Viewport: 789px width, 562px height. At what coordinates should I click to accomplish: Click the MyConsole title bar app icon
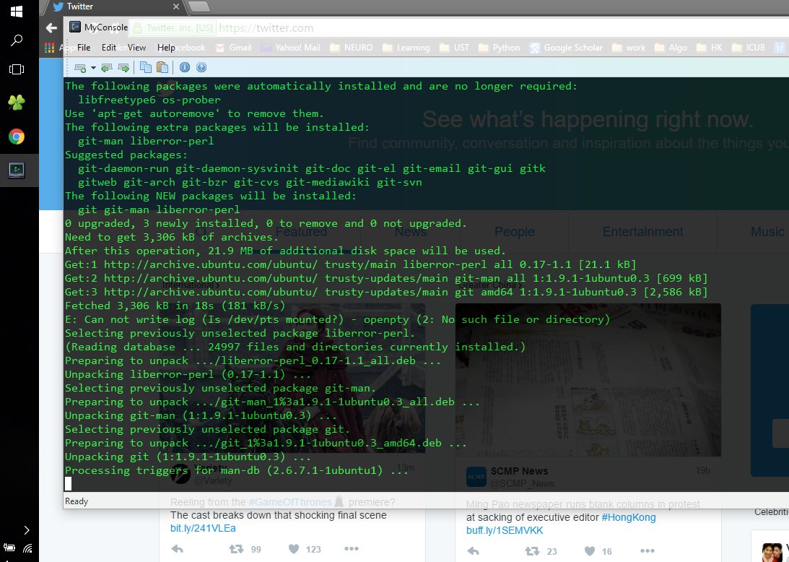(75, 27)
